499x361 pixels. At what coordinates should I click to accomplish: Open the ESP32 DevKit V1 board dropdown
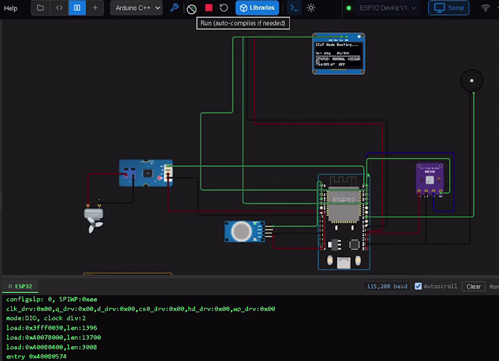coord(387,8)
